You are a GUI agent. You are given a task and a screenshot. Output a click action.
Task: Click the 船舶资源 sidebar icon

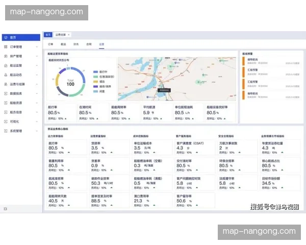tap(6, 103)
